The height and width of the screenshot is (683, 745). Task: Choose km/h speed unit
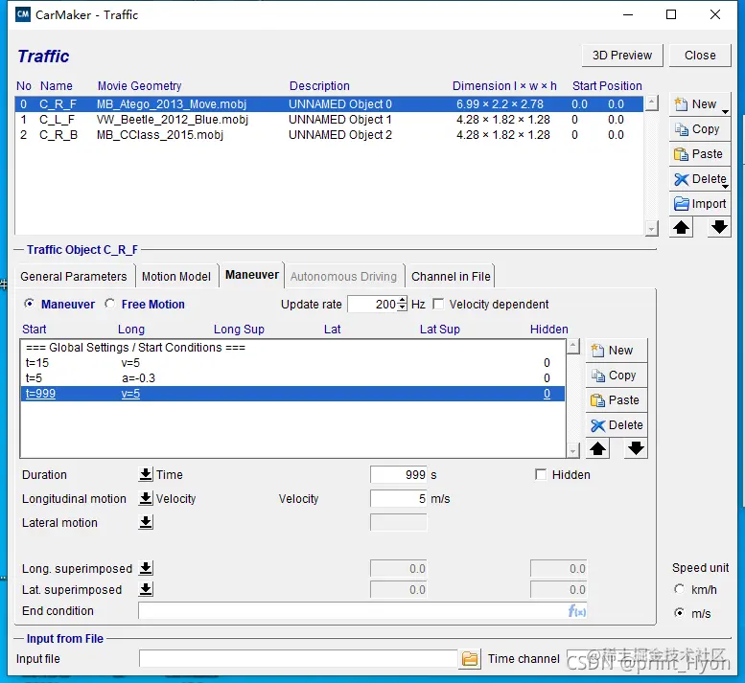tap(680, 589)
